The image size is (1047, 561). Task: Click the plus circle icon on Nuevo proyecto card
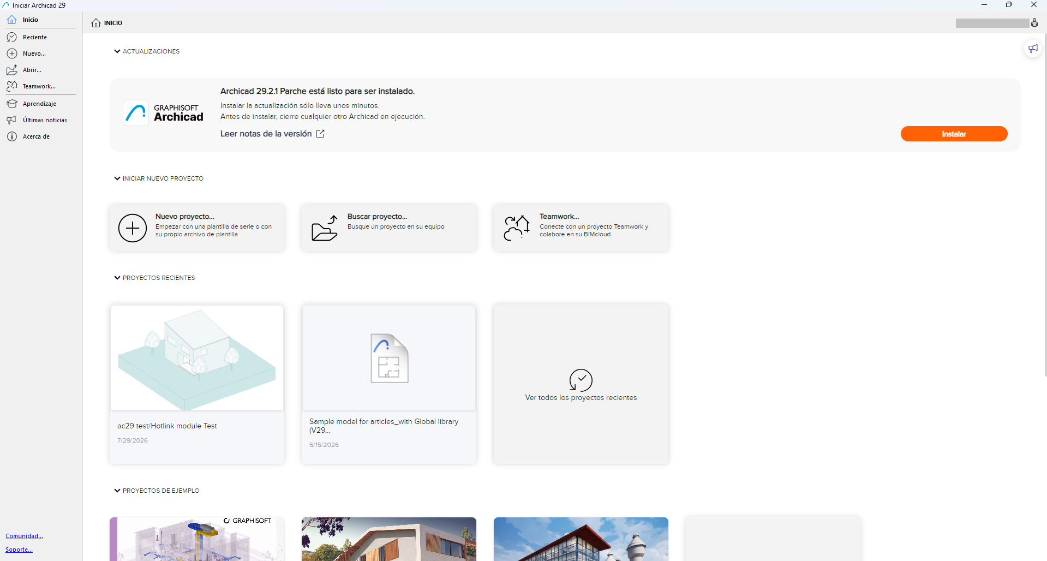point(133,228)
